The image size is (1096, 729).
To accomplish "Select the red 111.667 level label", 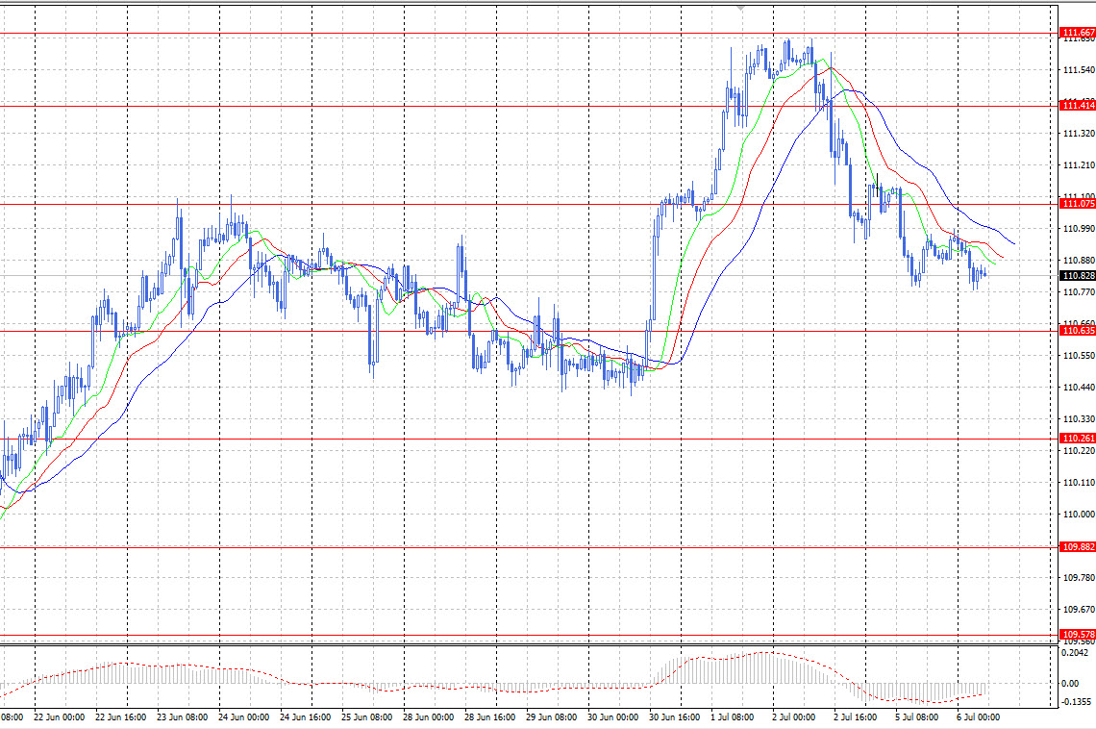I will pyautogui.click(x=1078, y=33).
